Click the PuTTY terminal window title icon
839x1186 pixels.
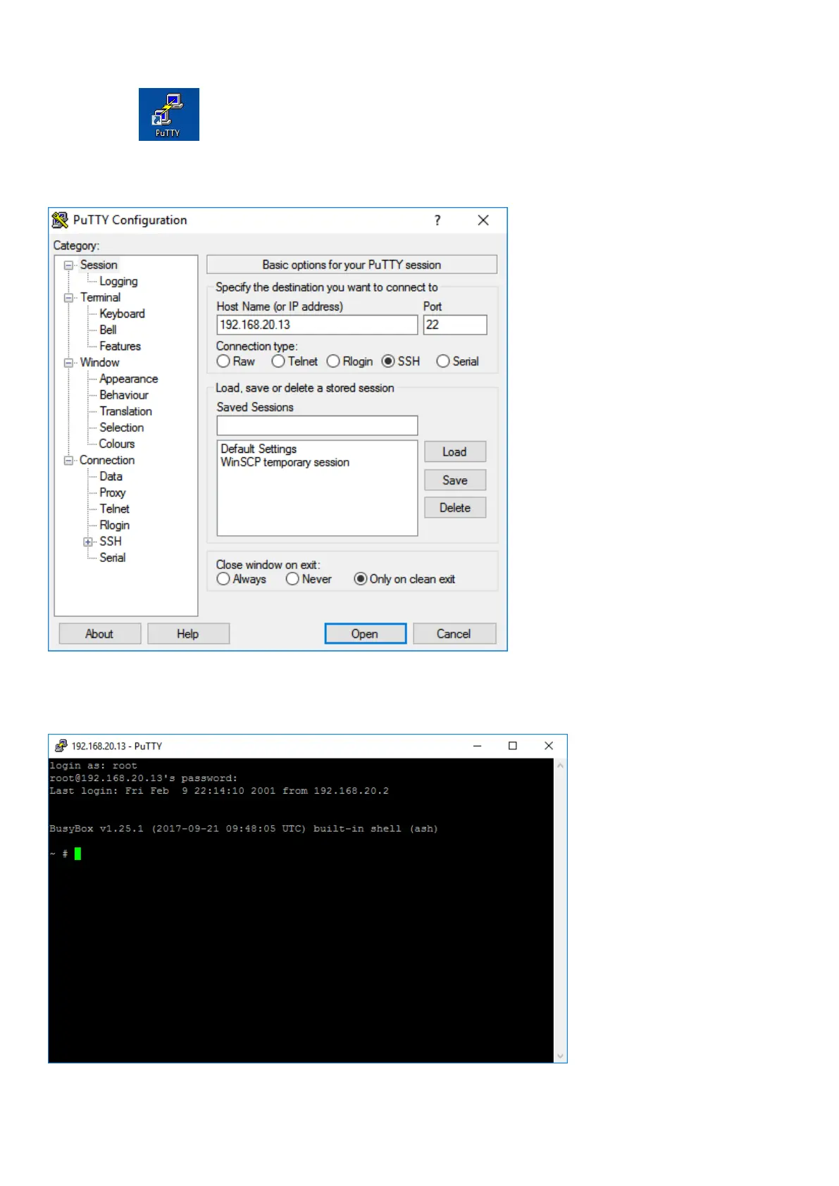coord(61,746)
